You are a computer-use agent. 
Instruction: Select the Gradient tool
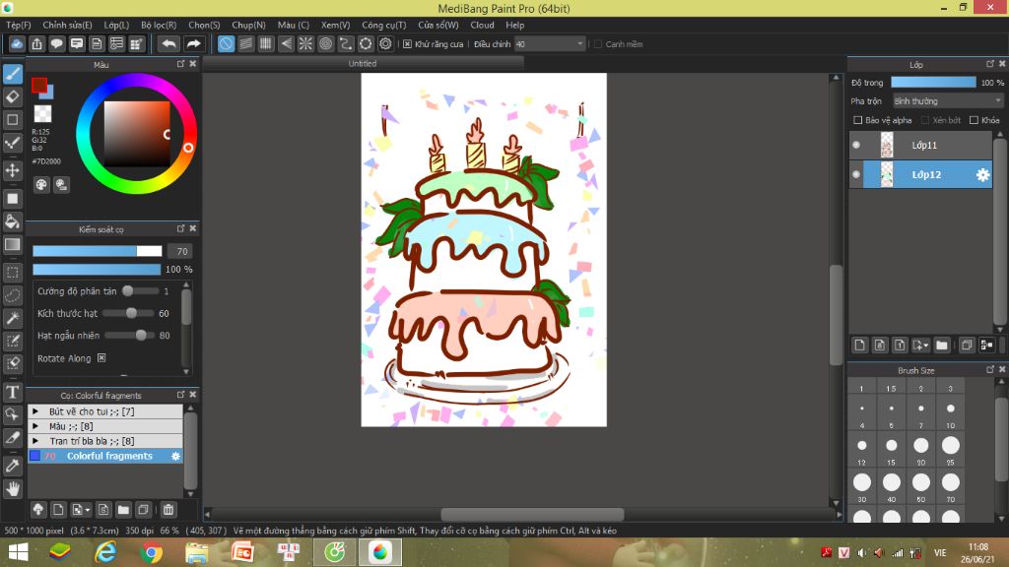coord(12,244)
